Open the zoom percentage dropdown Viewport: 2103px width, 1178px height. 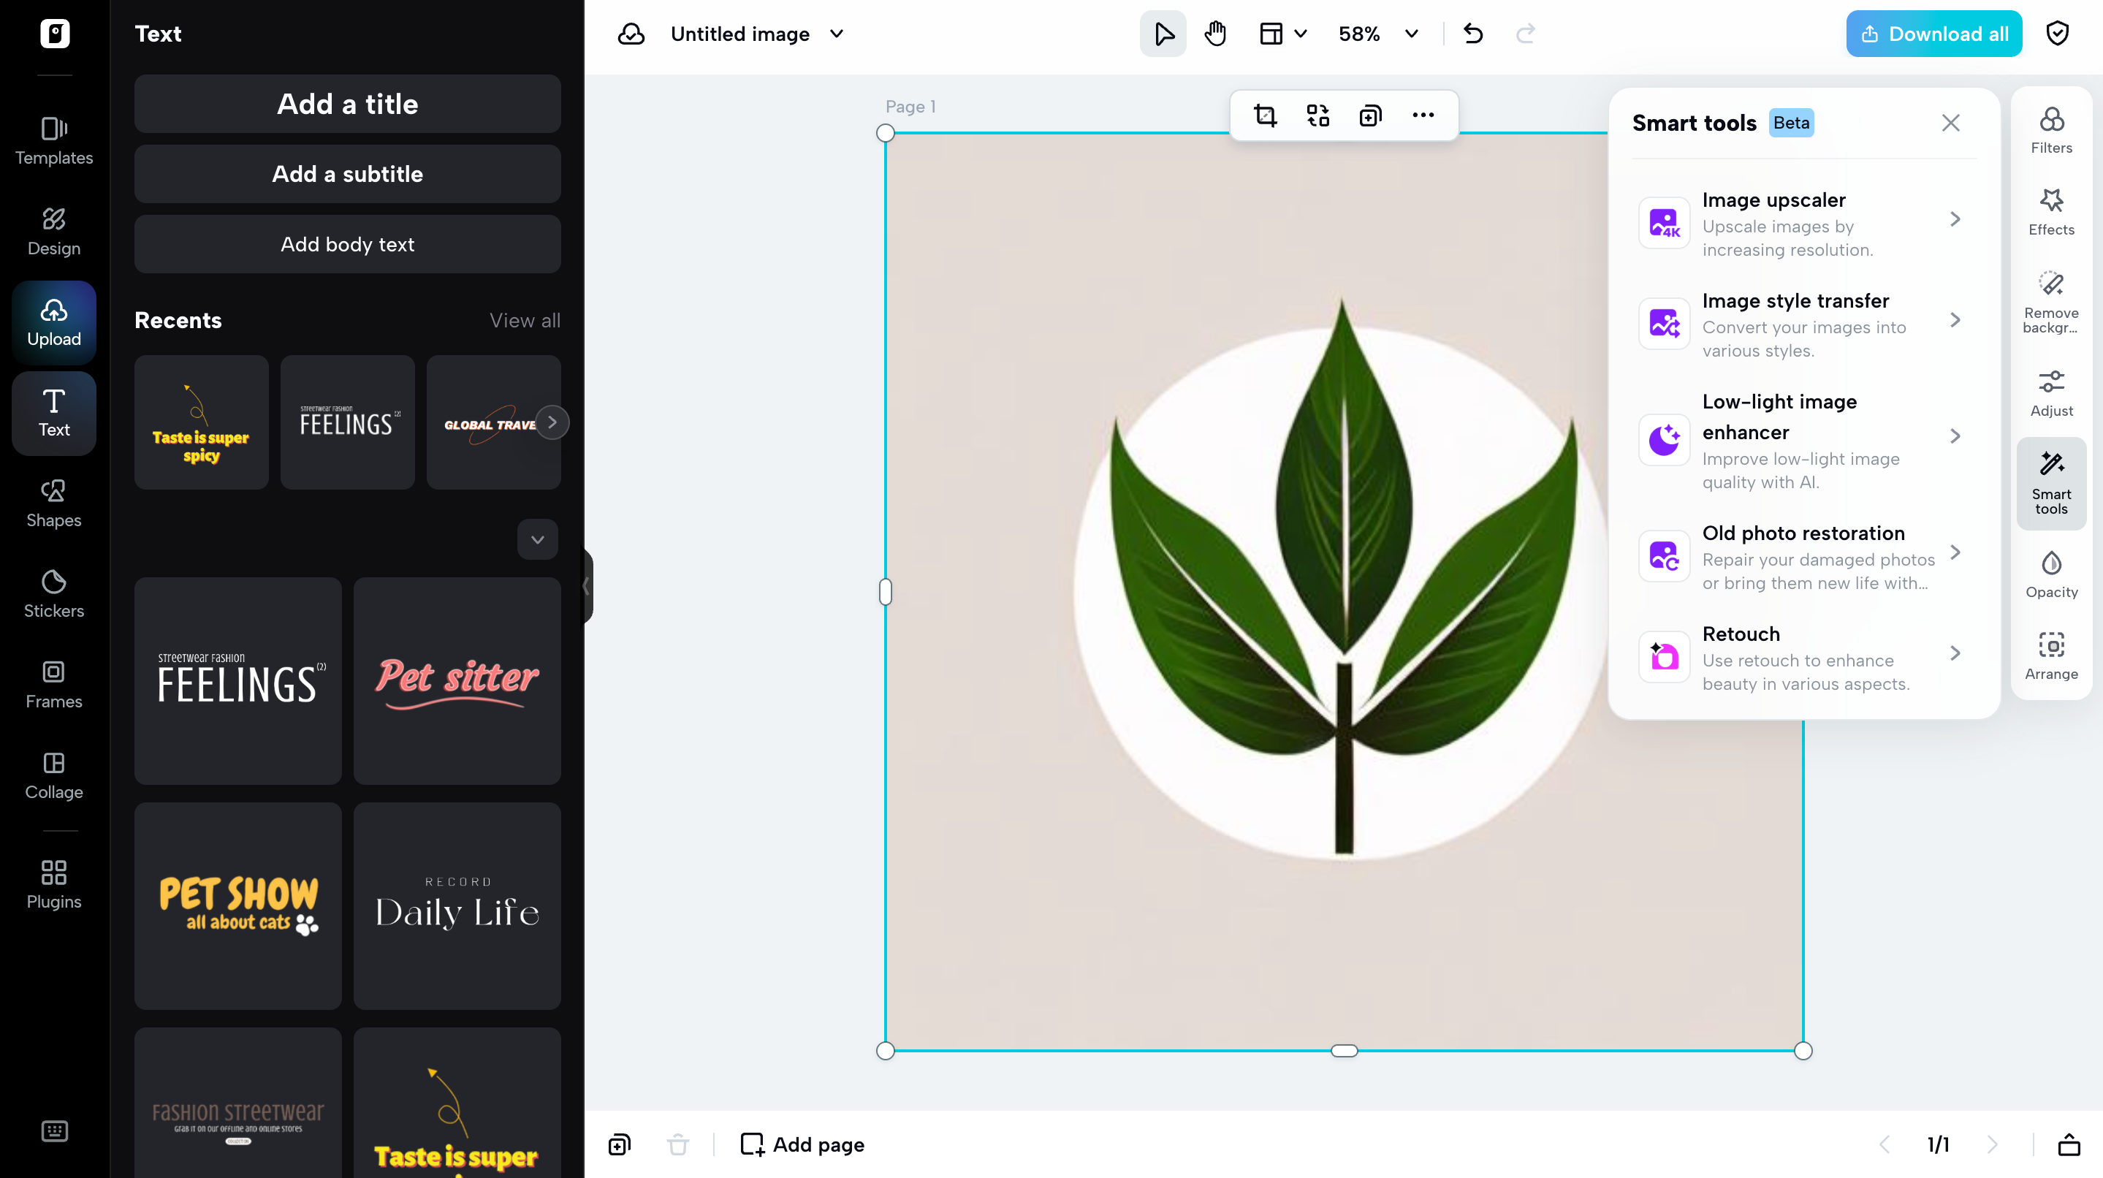tap(1411, 34)
